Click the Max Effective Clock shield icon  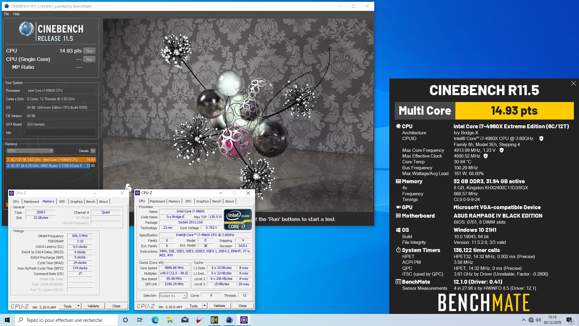coord(486,156)
